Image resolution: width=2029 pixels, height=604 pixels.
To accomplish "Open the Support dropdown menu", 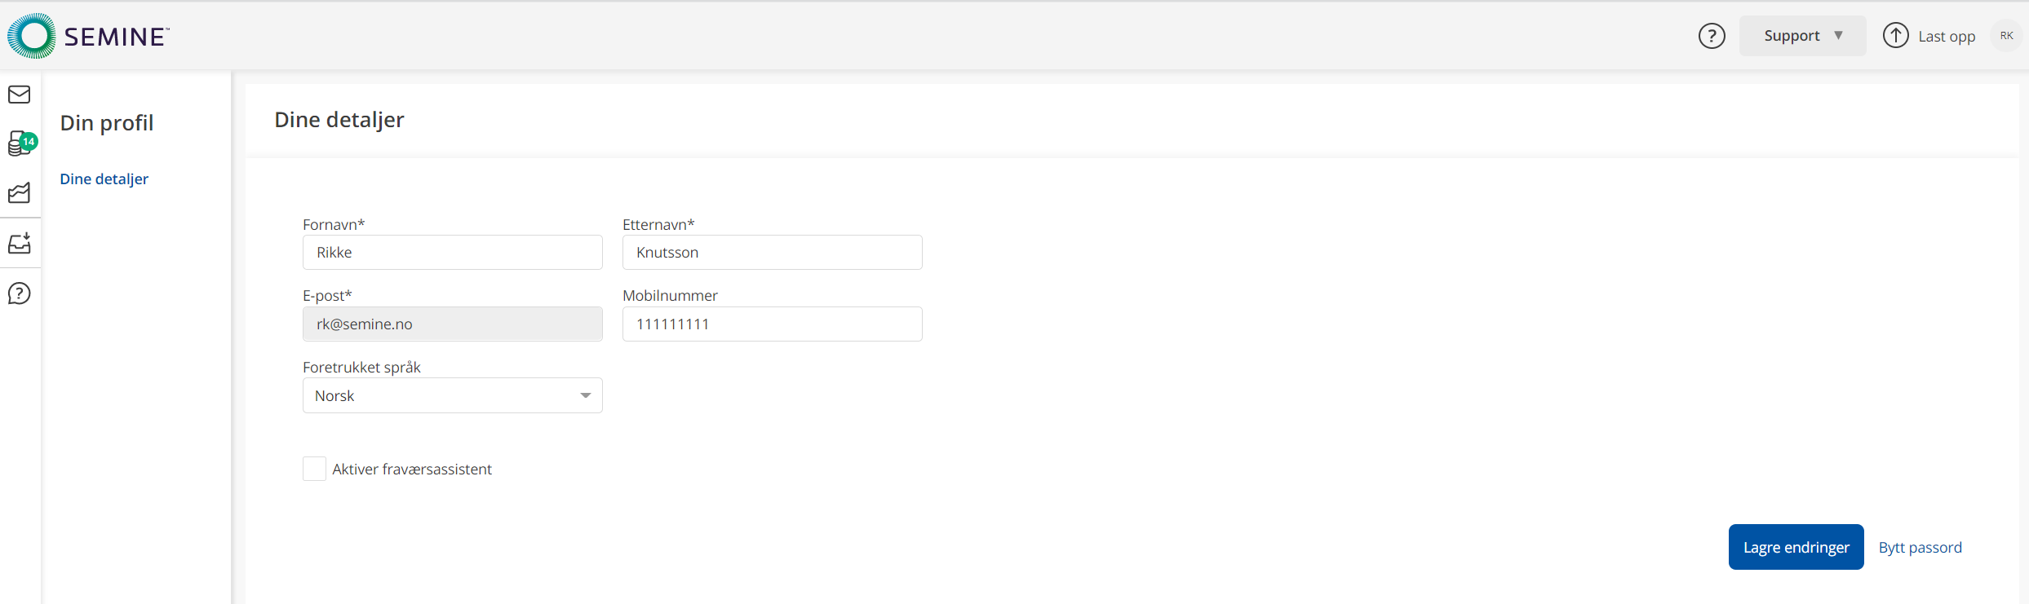I will (1802, 36).
